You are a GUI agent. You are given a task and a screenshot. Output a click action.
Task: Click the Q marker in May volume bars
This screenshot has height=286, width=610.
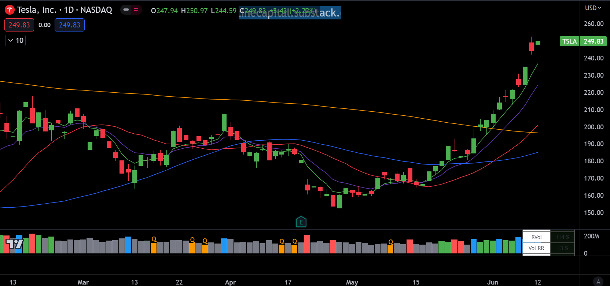(391, 242)
